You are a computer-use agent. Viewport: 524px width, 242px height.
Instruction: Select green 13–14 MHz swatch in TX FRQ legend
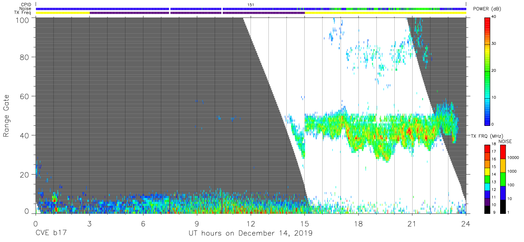pyautogui.click(x=487, y=179)
